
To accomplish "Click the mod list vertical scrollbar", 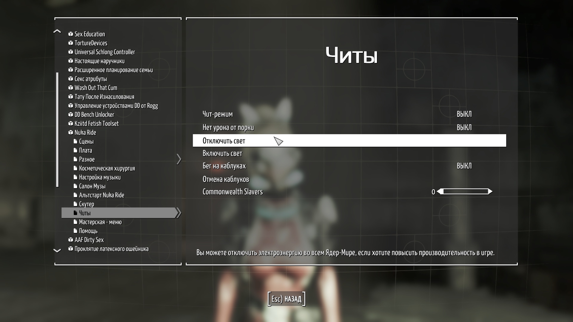I will pos(57,130).
